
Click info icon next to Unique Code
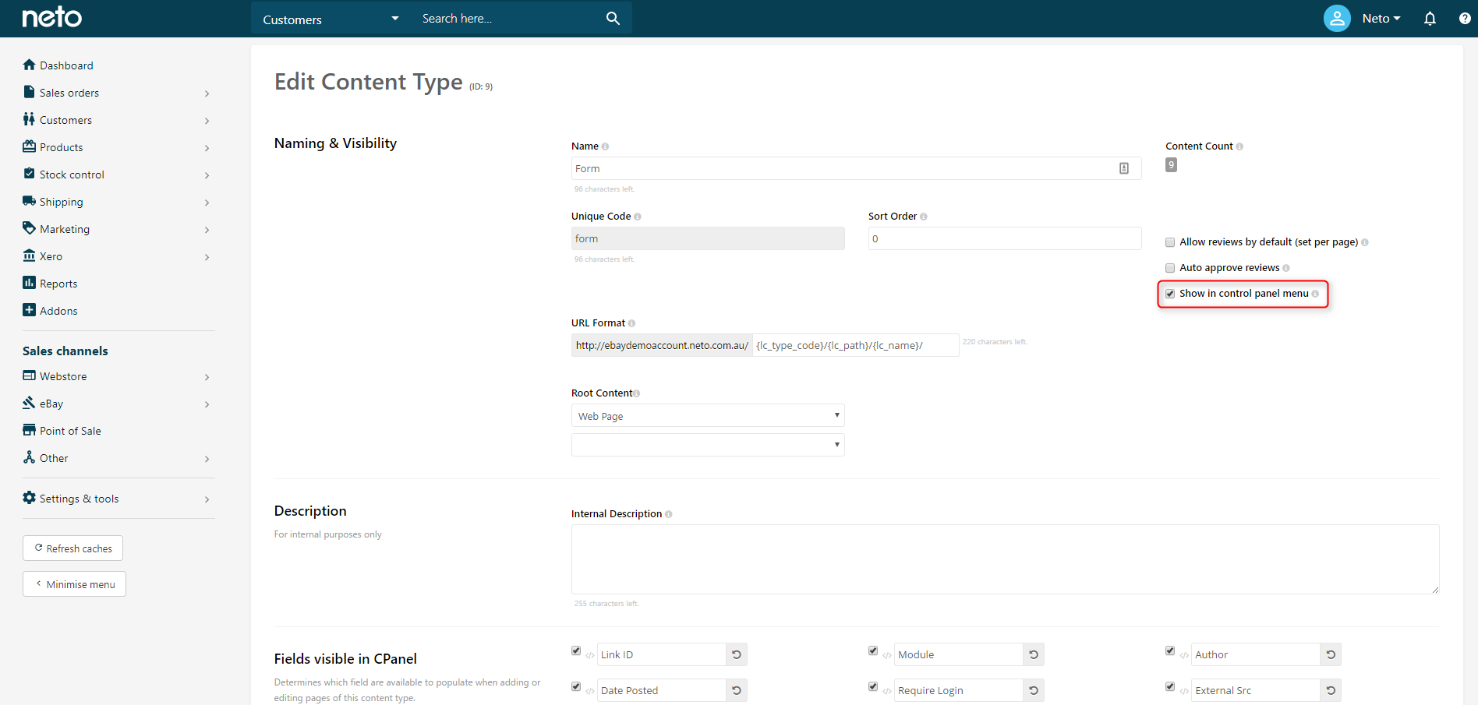pos(638,217)
